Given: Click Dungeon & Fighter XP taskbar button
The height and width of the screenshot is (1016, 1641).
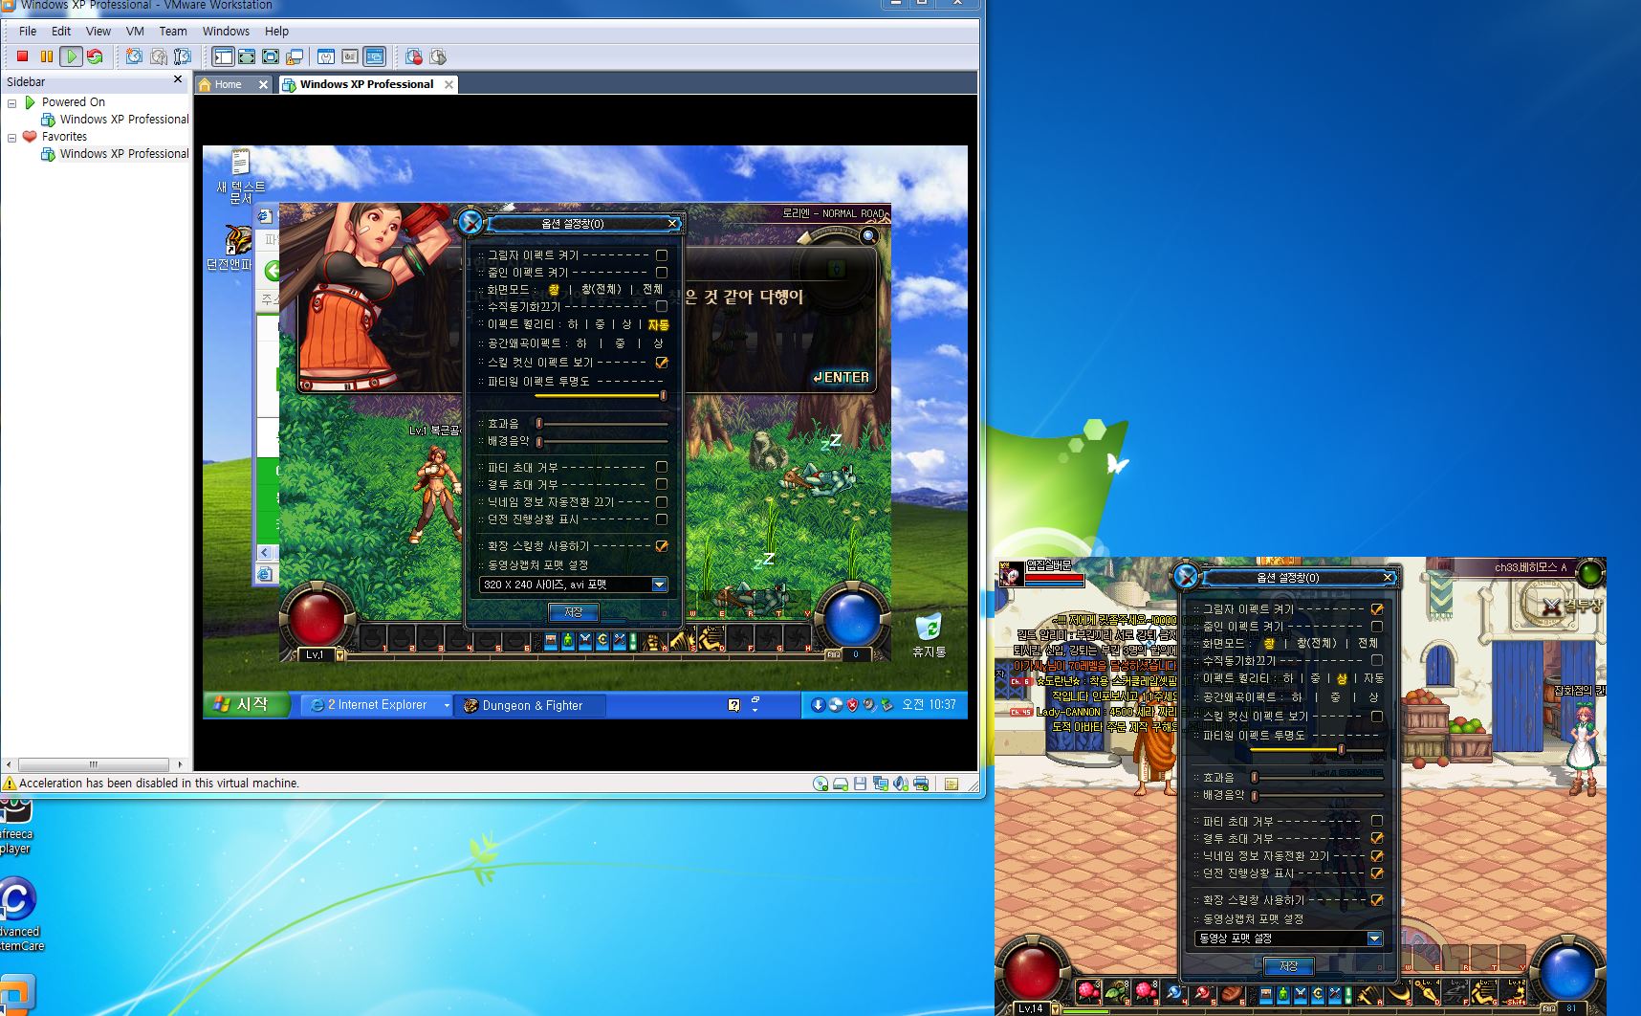Looking at the screenshot, I should pyautogui.click(x=530, y=705).
